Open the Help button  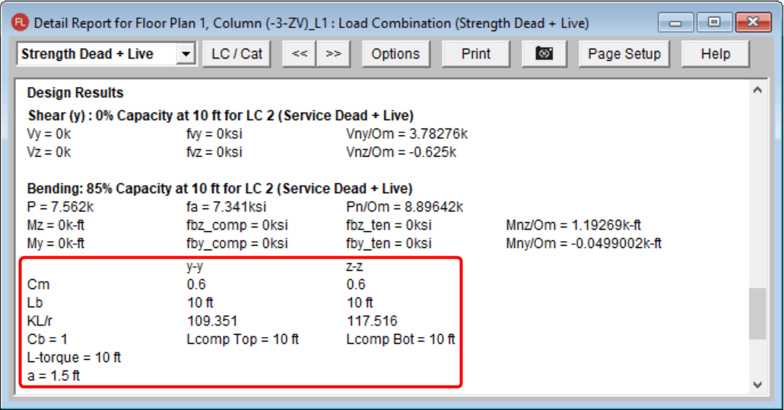click(x=715, y=54)
